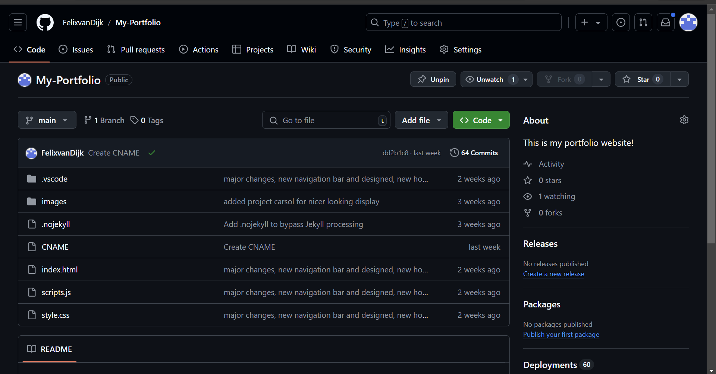716x374 pixels.
Task: Select the Code tab
Action: 29,49
